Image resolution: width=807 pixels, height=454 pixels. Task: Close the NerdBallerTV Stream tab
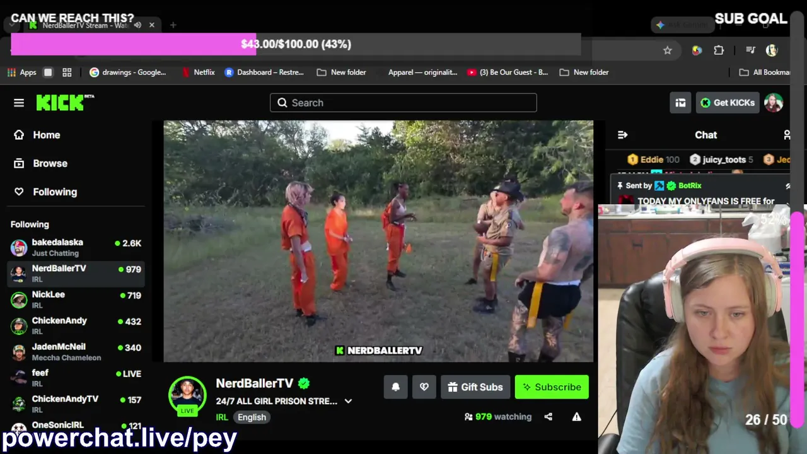point(152,25)
